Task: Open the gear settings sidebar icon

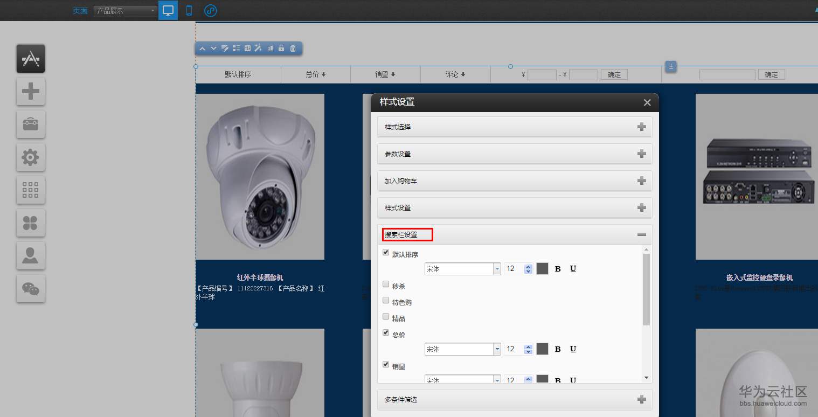Action: pyautogui.click(x=31, y=157)
